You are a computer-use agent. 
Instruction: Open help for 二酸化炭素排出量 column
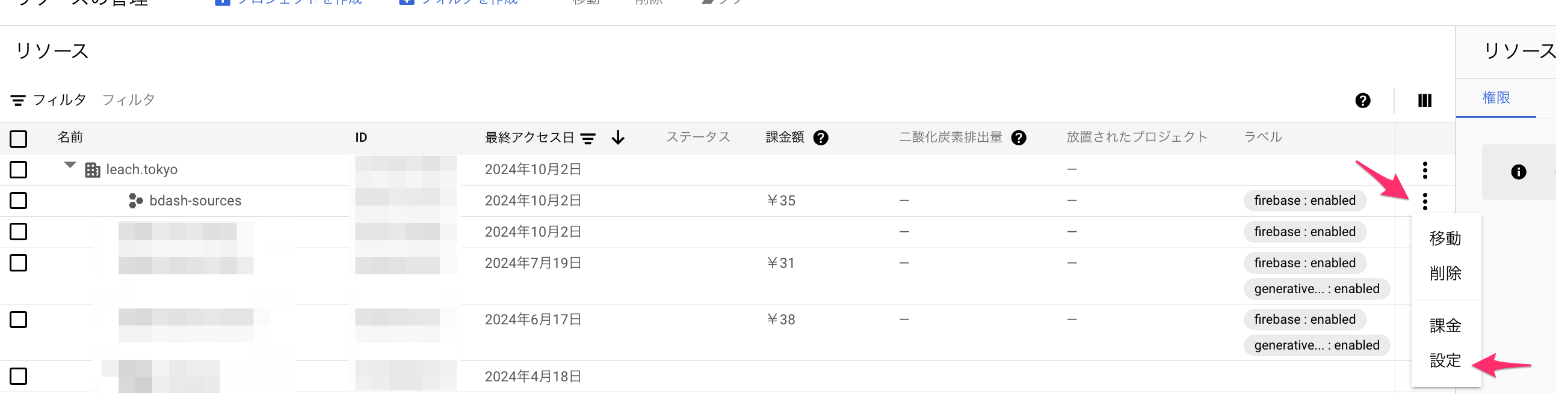pyautogui.click(x=1020, y=138)
